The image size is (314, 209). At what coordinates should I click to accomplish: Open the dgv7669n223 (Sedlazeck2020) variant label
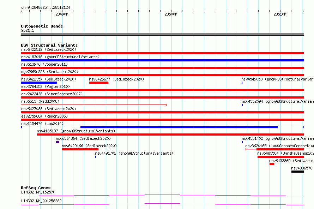click(x=50, y=72)
